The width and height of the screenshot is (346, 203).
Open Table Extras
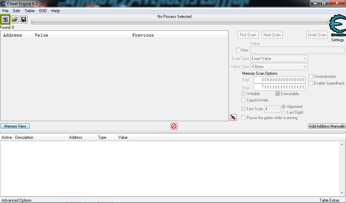click(329, 200)
